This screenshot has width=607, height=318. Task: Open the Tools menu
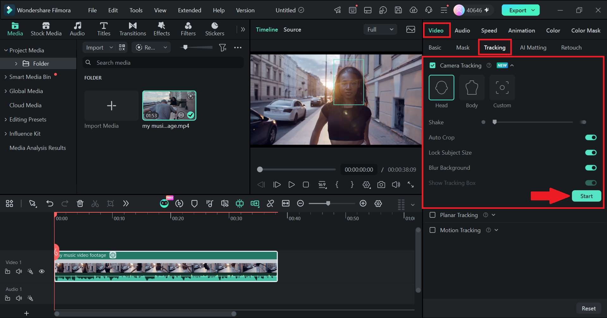136,10
